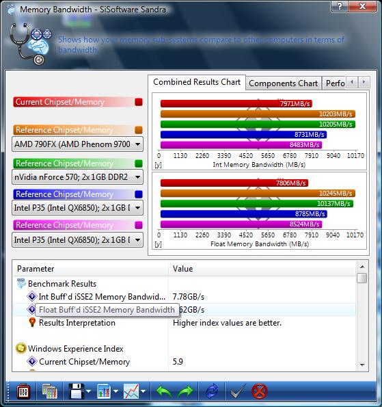The image size is (382, 407).
Task: Toggle the green Reference Chipset swatch
Action: point(139,163)
